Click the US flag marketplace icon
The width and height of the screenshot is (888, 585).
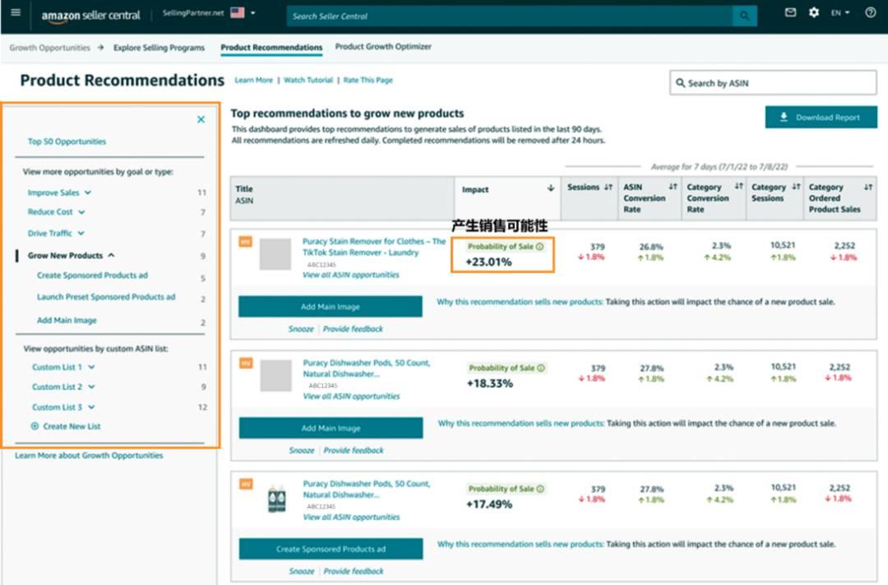click(x=238, y=12)
